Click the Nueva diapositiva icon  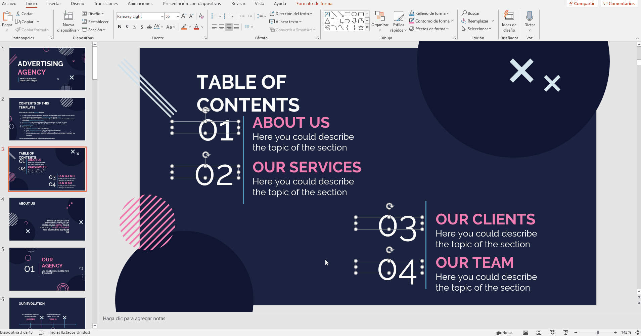point(68,16)
